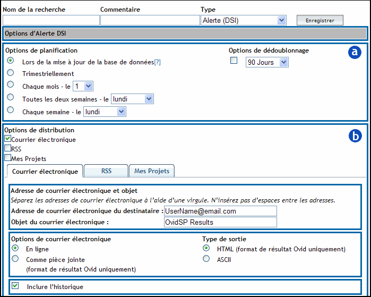Select 'Comme pièce jointe' radio option

pos(15,259)
